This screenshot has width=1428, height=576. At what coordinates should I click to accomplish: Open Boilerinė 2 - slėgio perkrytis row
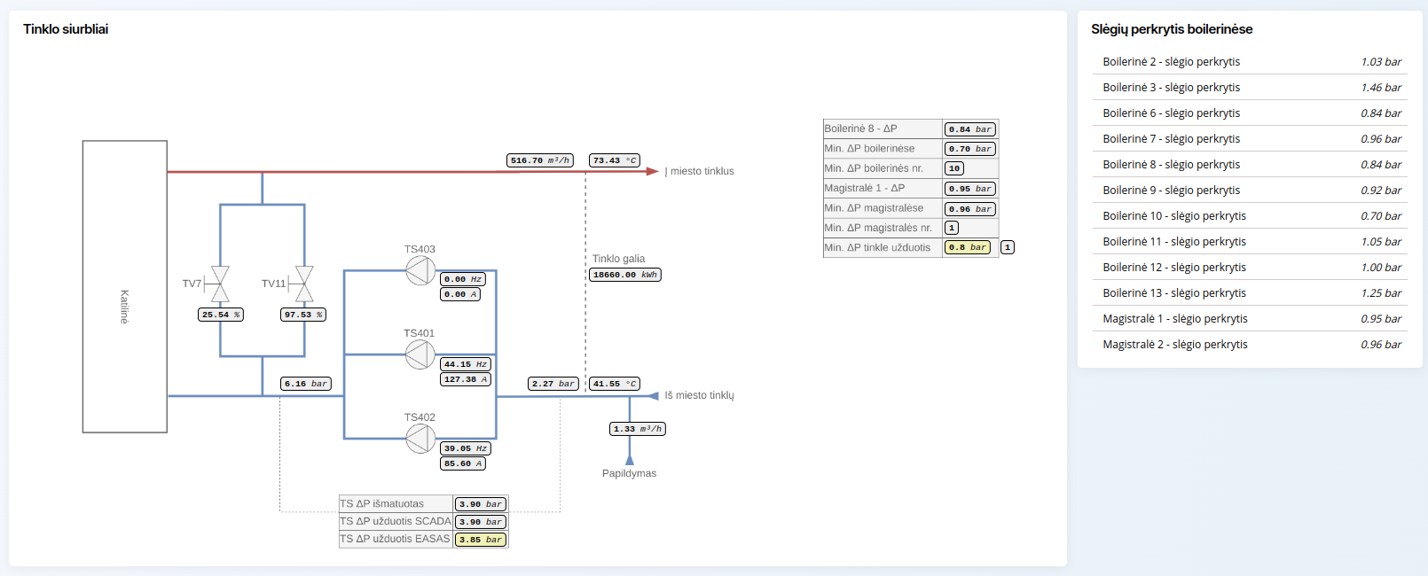pos(1251,62)
